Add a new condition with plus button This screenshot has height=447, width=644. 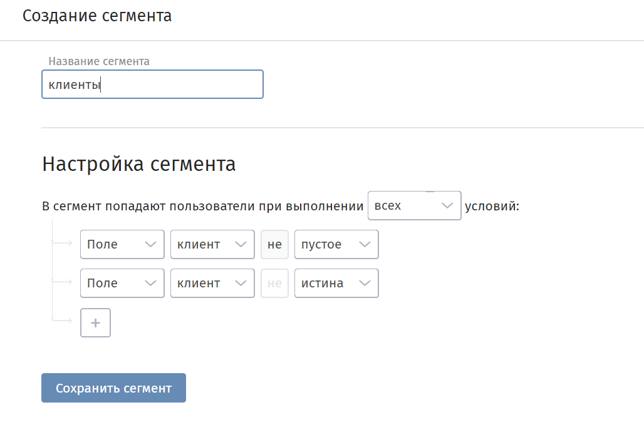click(x=95, y=322)
